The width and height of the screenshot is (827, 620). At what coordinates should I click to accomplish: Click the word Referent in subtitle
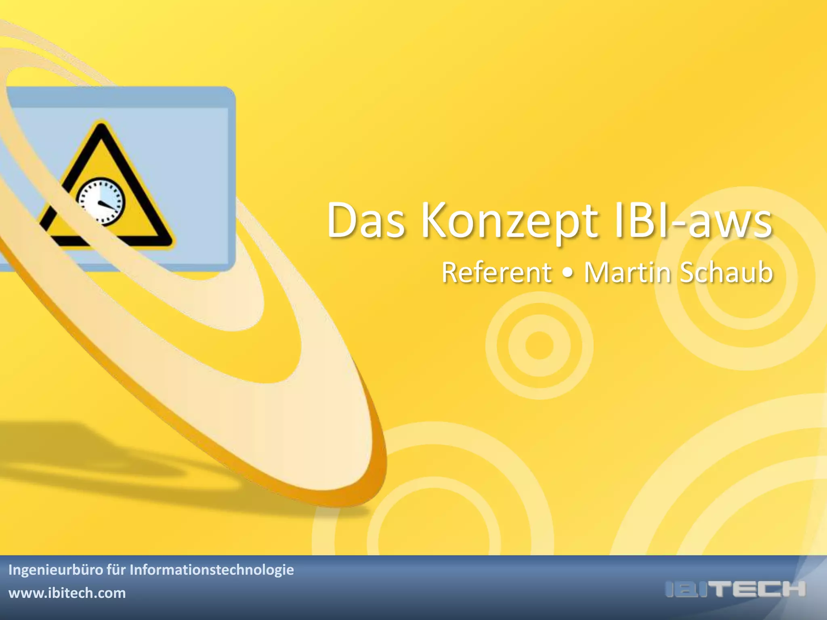point(496,272)
